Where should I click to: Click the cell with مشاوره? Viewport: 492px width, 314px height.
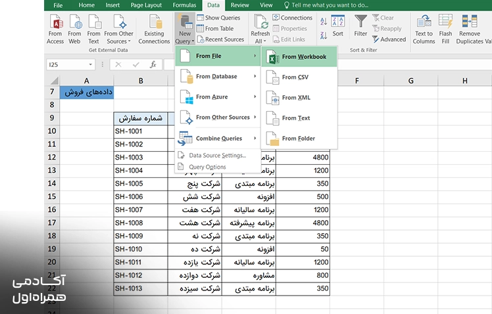(x=249, y=275)
